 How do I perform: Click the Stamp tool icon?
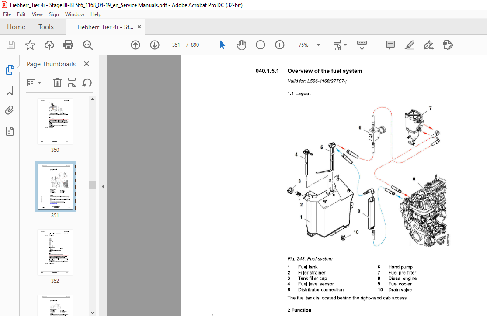click(x=448, y=45)
